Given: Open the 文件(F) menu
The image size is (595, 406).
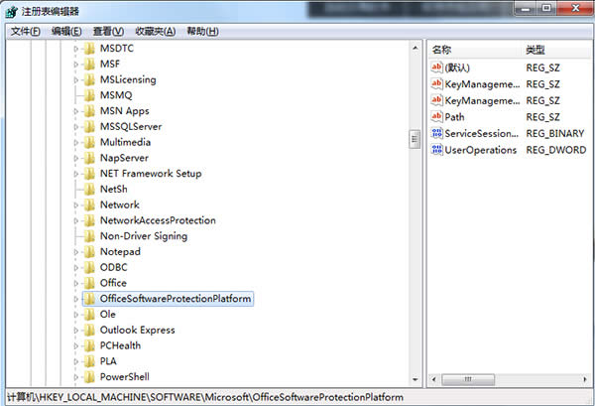Looking at the screenshot, I should click(25, 31).
